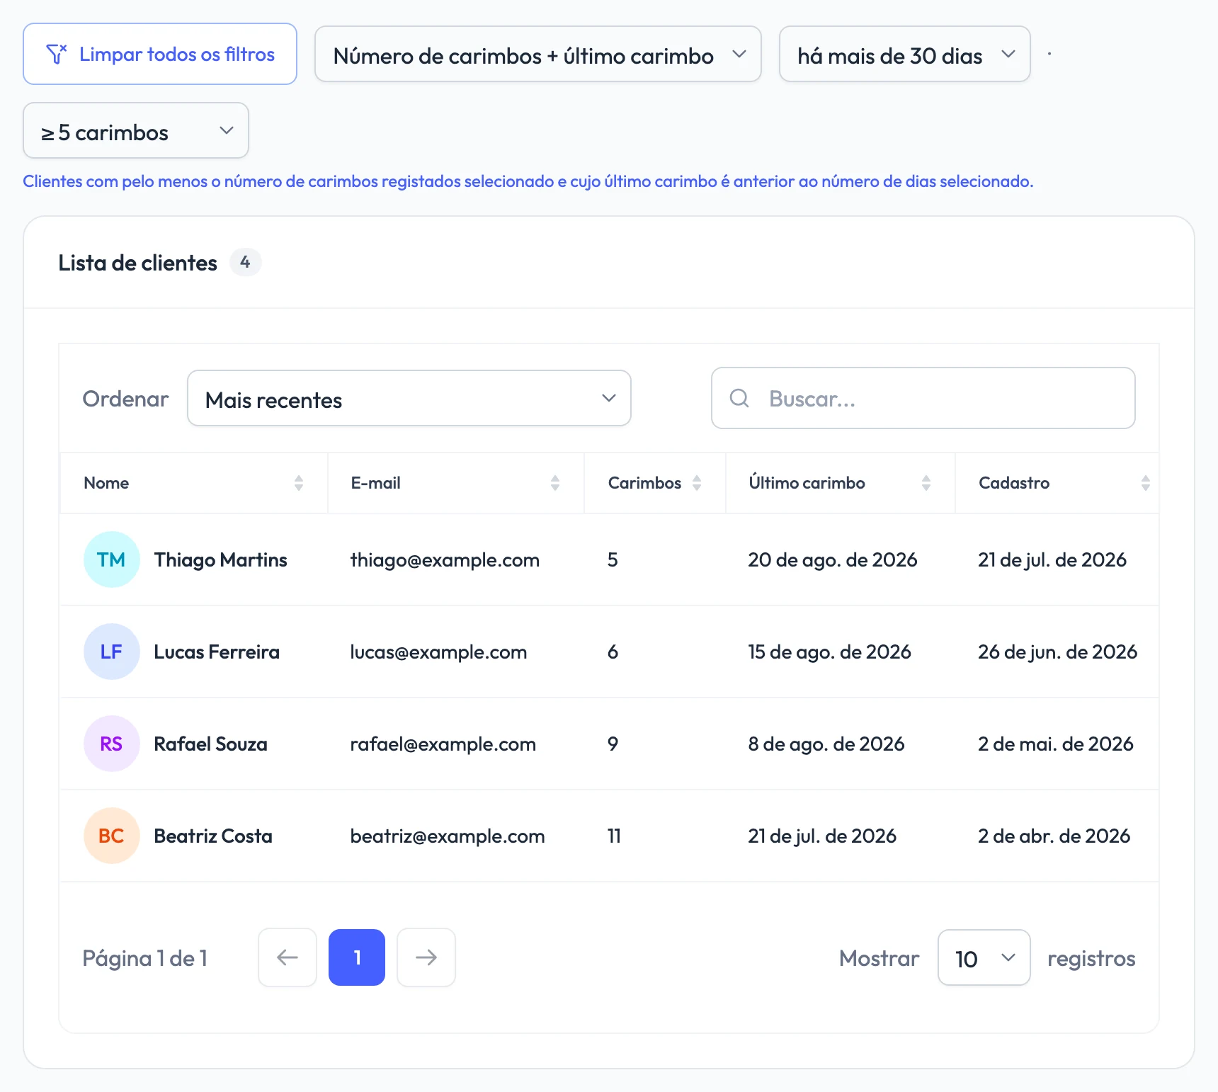Go to the previous page arrow

pyautogui.click(x=288, y=957)
